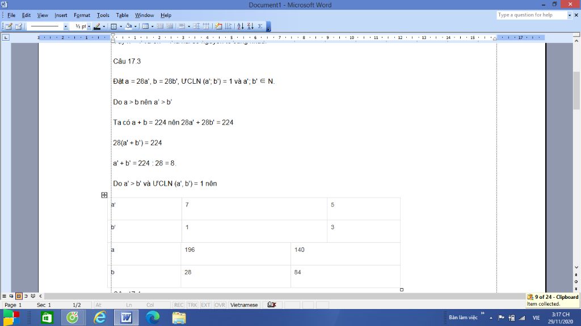Click the table move handle
Screen dimensions: 581x326
point(104,195)
